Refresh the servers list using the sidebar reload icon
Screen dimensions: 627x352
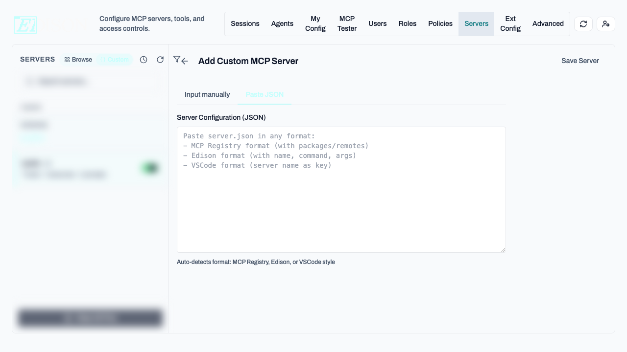click(160, 59)
